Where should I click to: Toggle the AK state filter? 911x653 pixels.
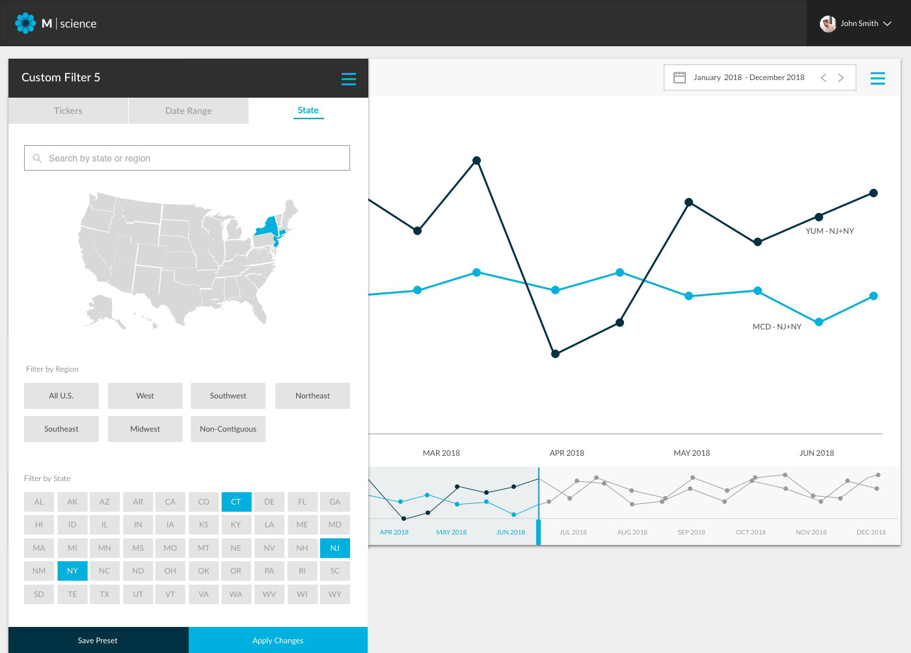pos(72,502)
